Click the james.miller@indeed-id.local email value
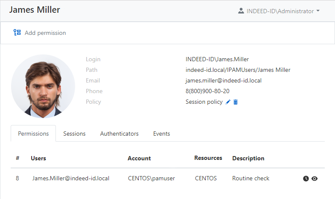The height and width of the screenshot is (199, 335). (x=223, y=80)
